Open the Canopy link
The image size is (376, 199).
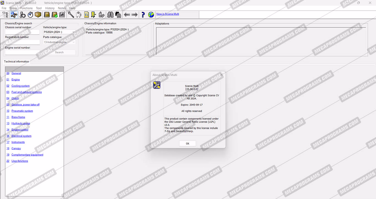[16, 149]
